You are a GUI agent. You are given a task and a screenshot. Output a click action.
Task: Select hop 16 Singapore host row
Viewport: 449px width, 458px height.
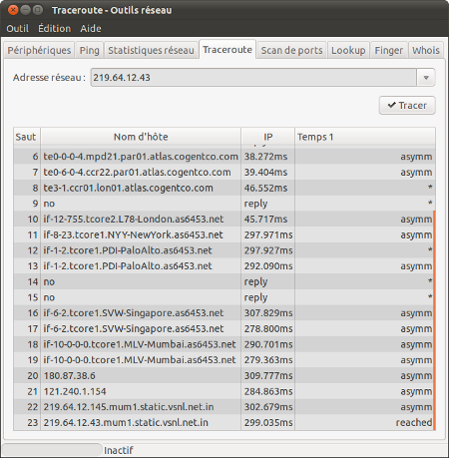[223, 313]
